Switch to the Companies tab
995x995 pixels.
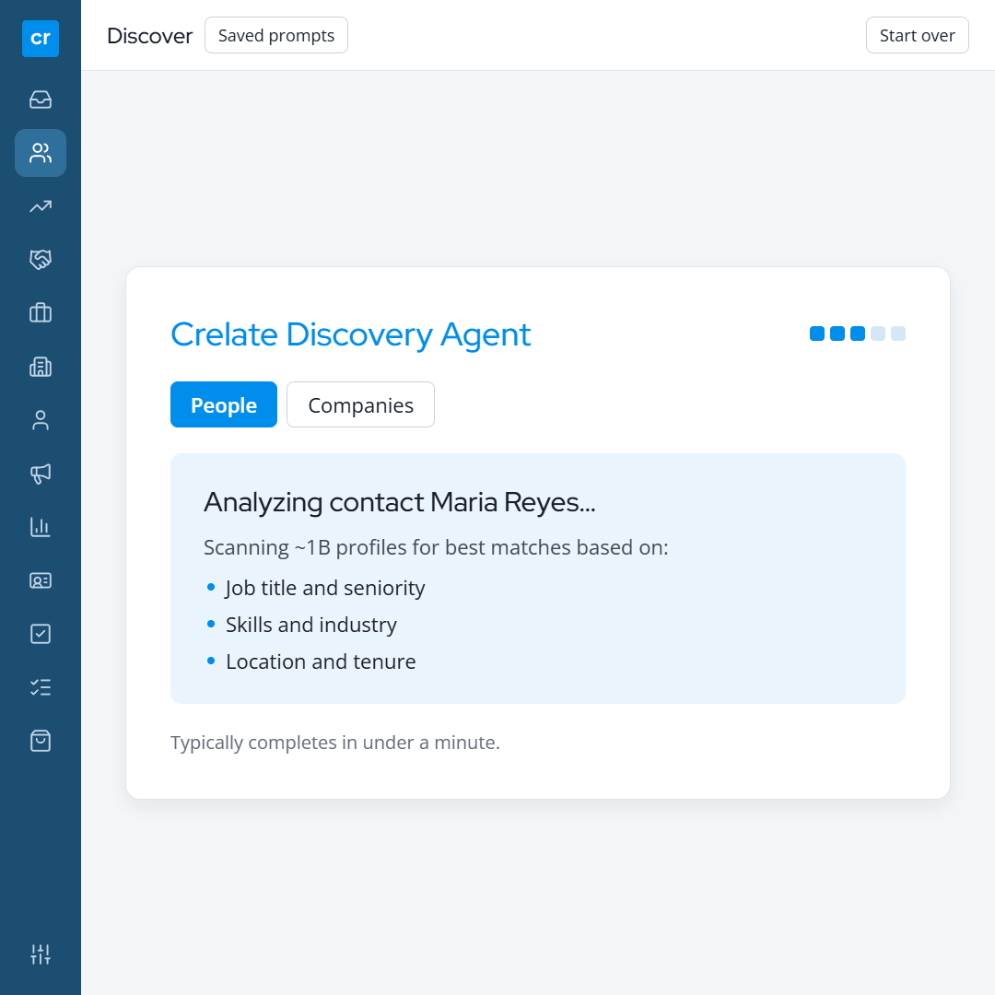click(x=360, y=404)
